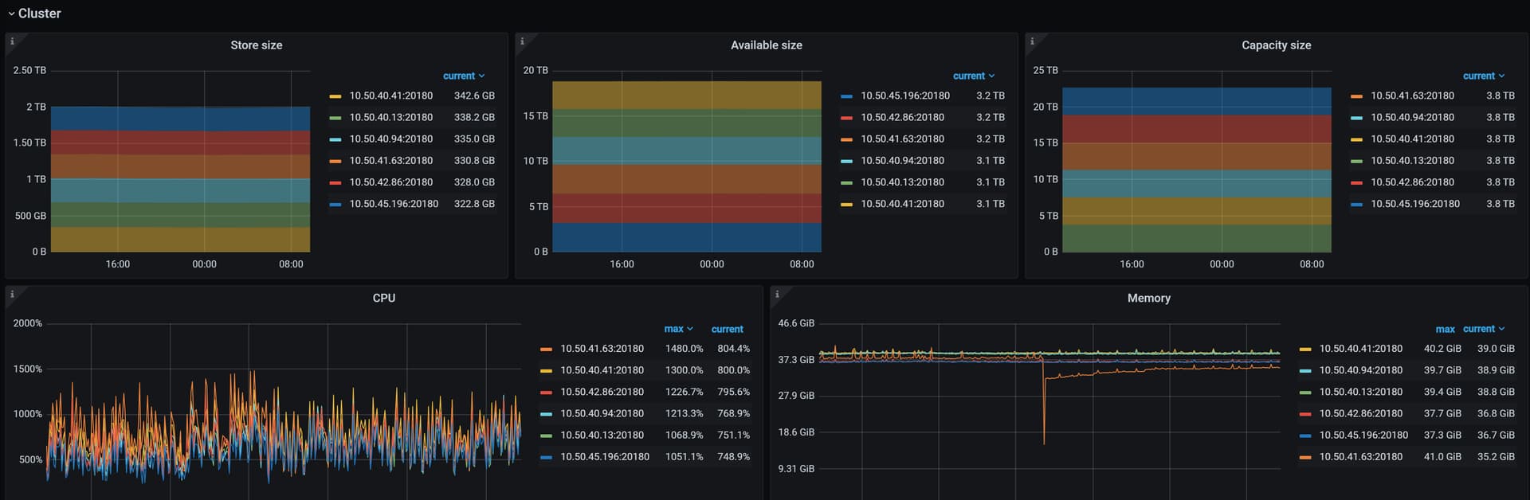
Task: Click the Available size panel info icon
Action: (522, 41)
